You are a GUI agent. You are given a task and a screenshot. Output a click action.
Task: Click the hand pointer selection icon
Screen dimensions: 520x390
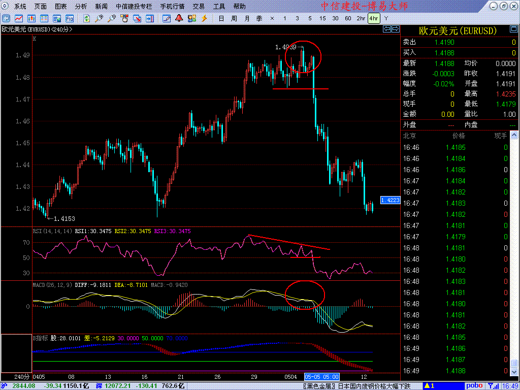click(x=124, y=18)
